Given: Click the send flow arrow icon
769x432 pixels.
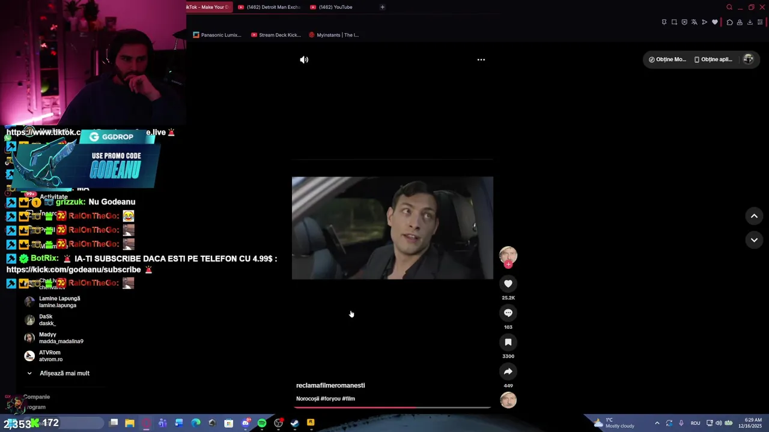Looking at the screenshot, I should coord(705,22).
